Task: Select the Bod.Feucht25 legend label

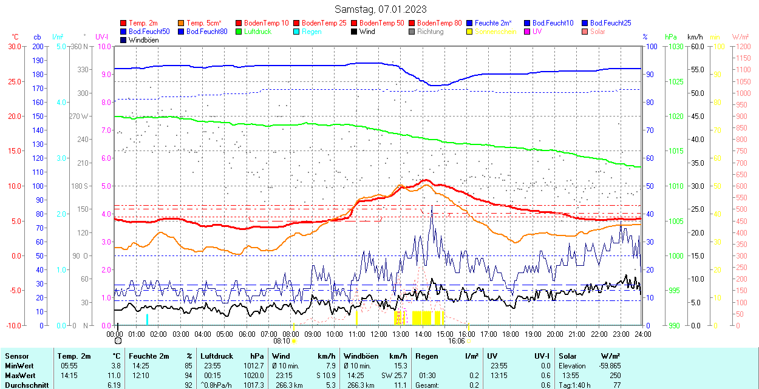Action: click(611, 23)
